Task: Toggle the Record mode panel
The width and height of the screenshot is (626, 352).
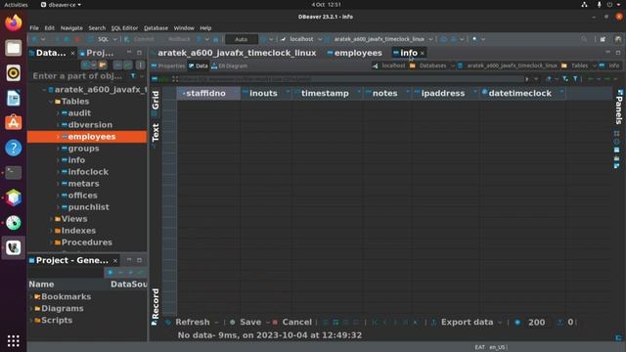Action: [x=156, y=306]
